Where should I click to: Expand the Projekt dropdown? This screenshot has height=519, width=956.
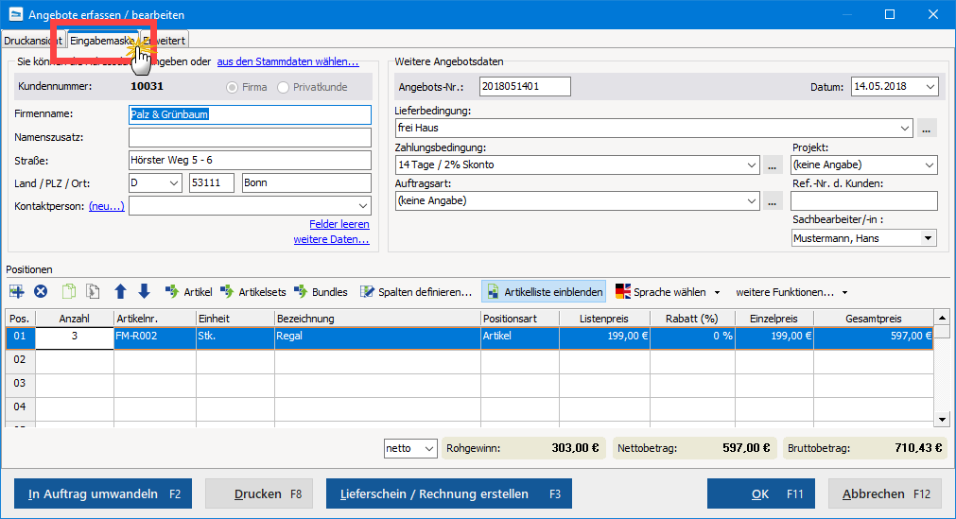pos(930,164)
